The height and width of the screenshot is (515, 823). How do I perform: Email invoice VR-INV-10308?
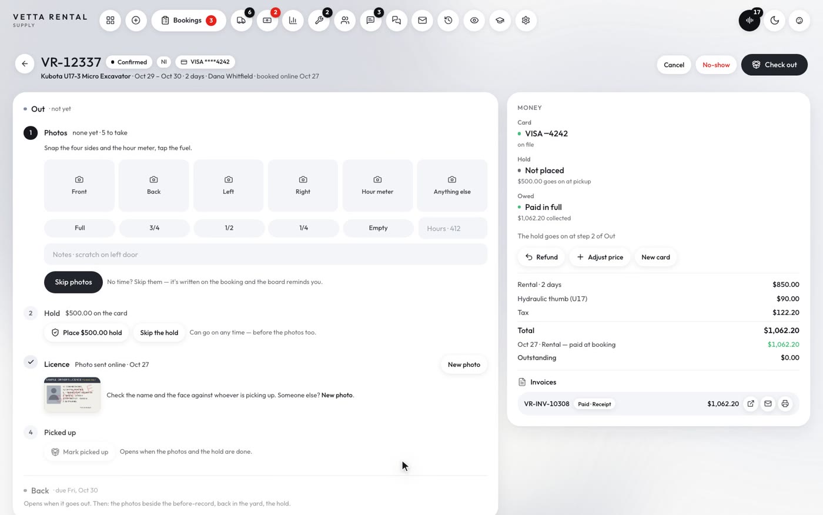(x=768, y=404)
